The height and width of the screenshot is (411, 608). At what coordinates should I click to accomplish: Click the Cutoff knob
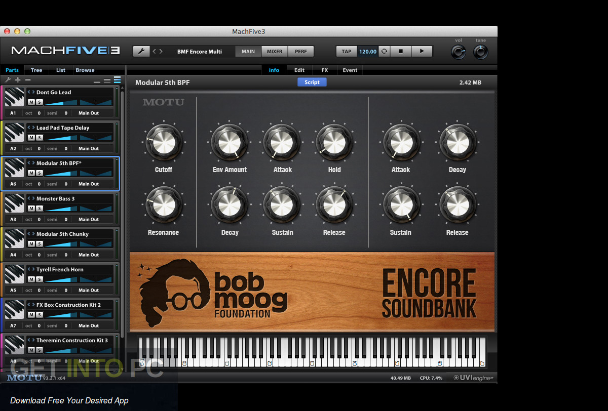click(x=164, y=143)
